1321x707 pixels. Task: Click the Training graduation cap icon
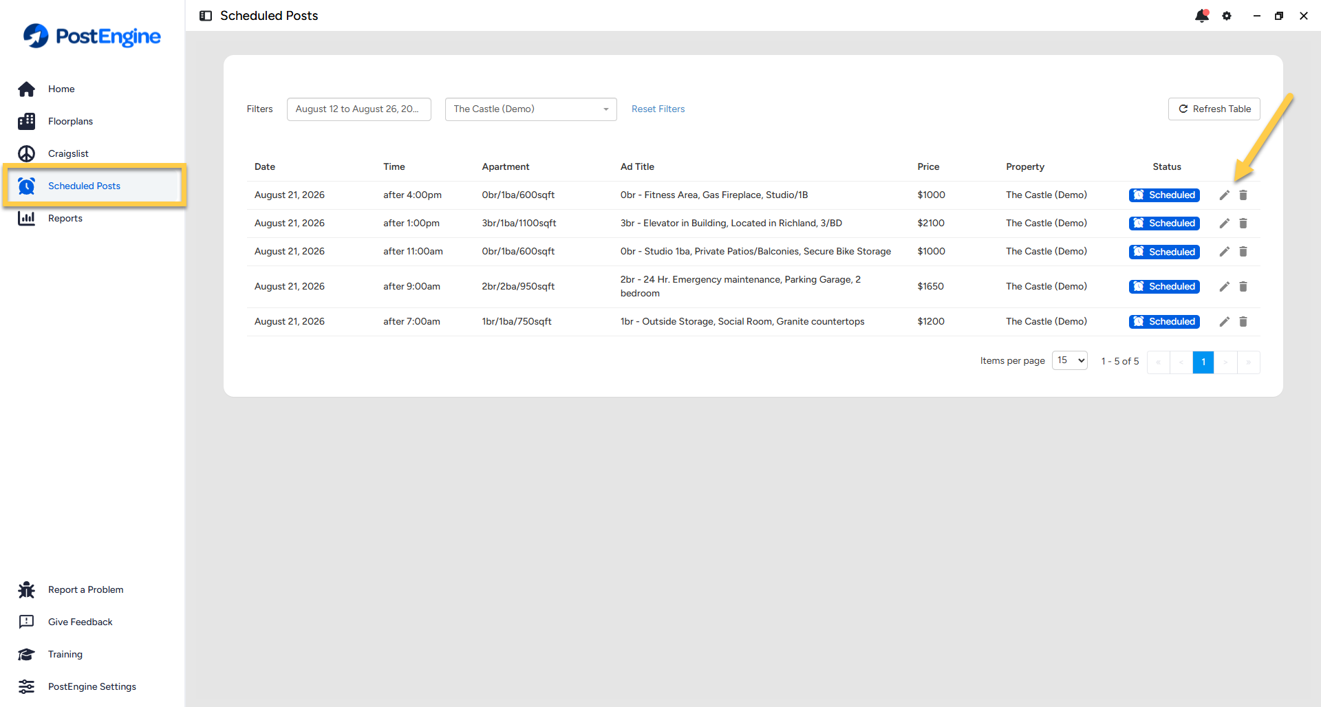tap(26, 654)
